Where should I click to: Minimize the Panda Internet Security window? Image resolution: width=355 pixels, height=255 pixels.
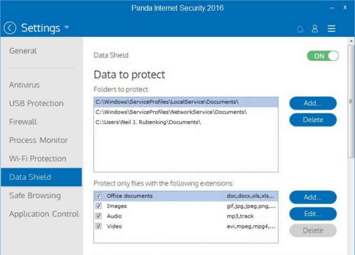point(332,8)
